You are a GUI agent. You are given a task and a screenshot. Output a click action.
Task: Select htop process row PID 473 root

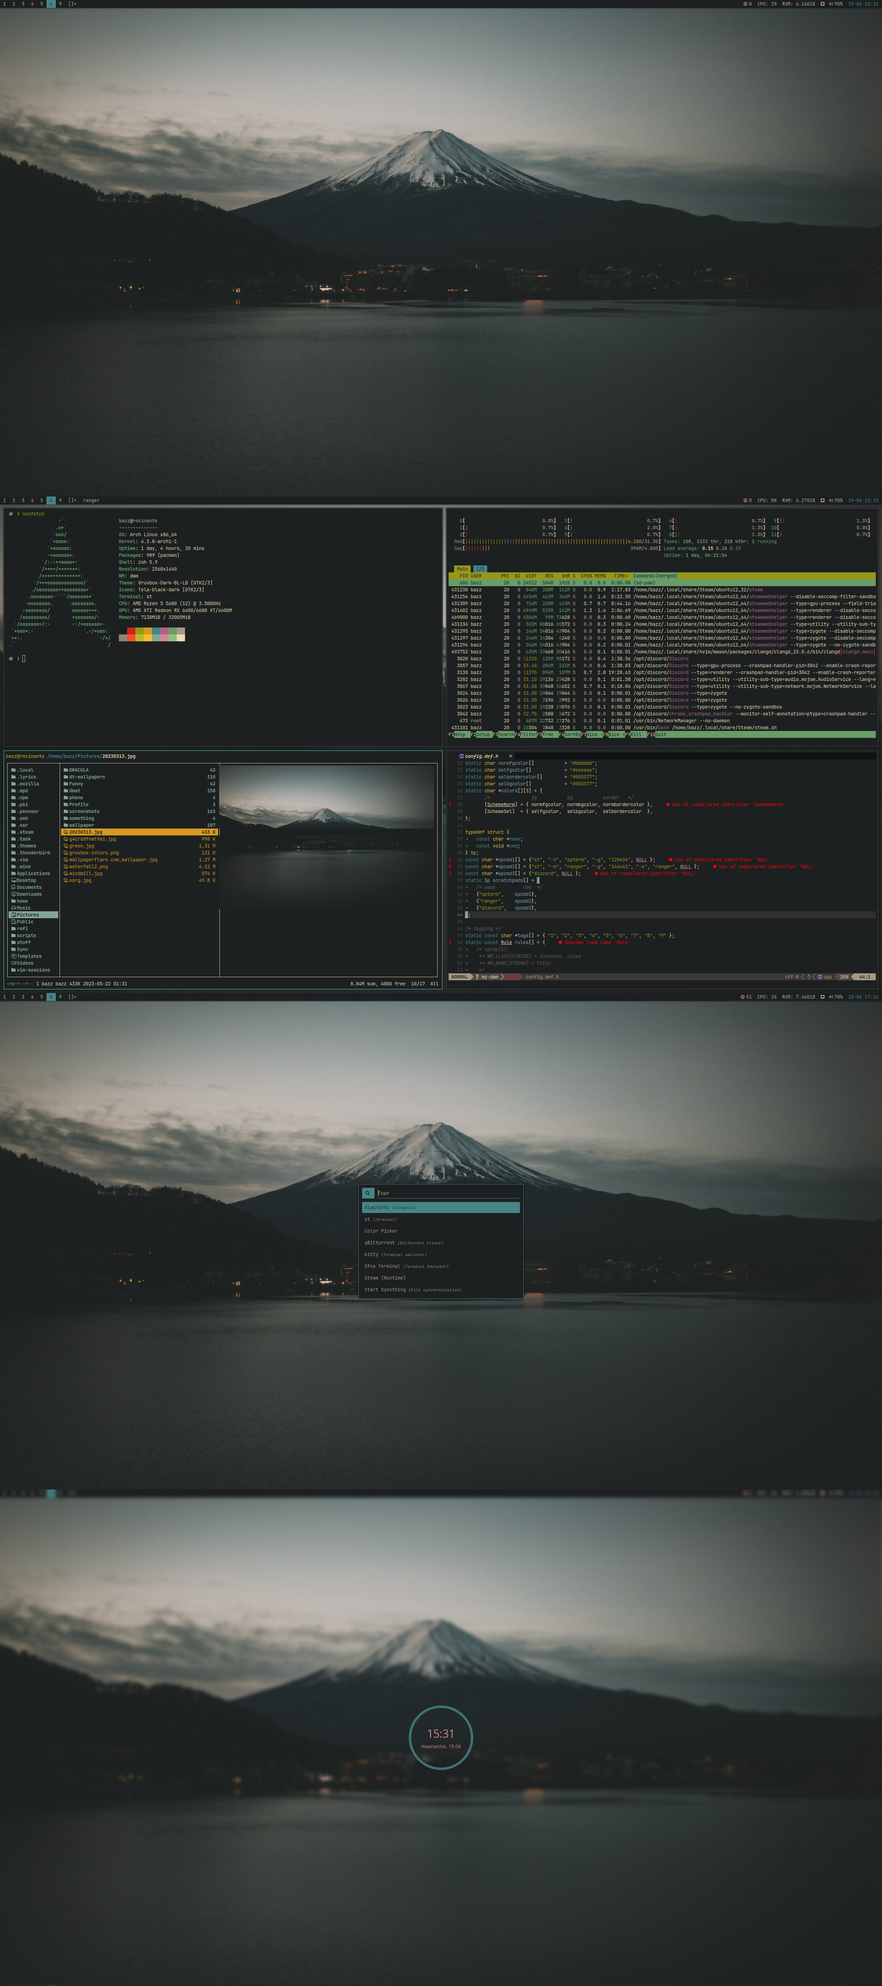[662, 721]
